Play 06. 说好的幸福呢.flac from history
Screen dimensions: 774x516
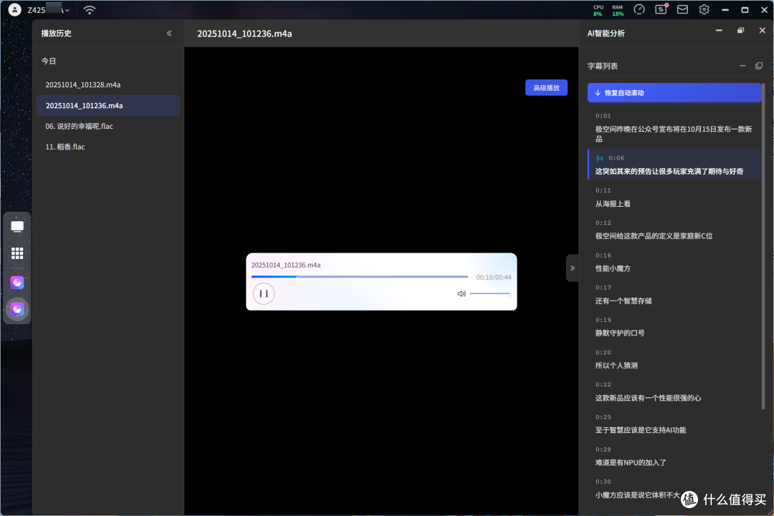pyautogui.click(x=108, y=126)
